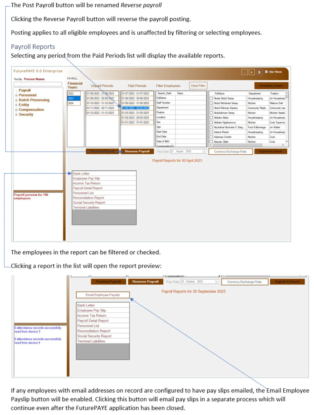Open Social Security Report in April 2023 reports

point(104,202)
